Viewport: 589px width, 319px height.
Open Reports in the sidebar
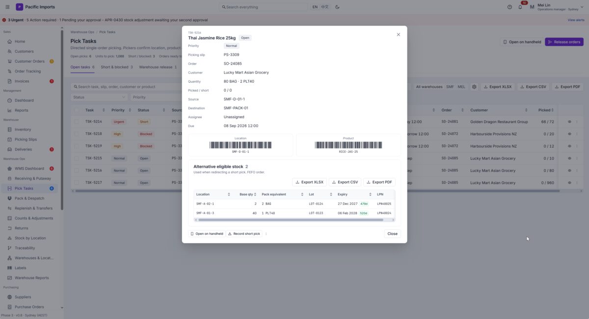[29, 110]
